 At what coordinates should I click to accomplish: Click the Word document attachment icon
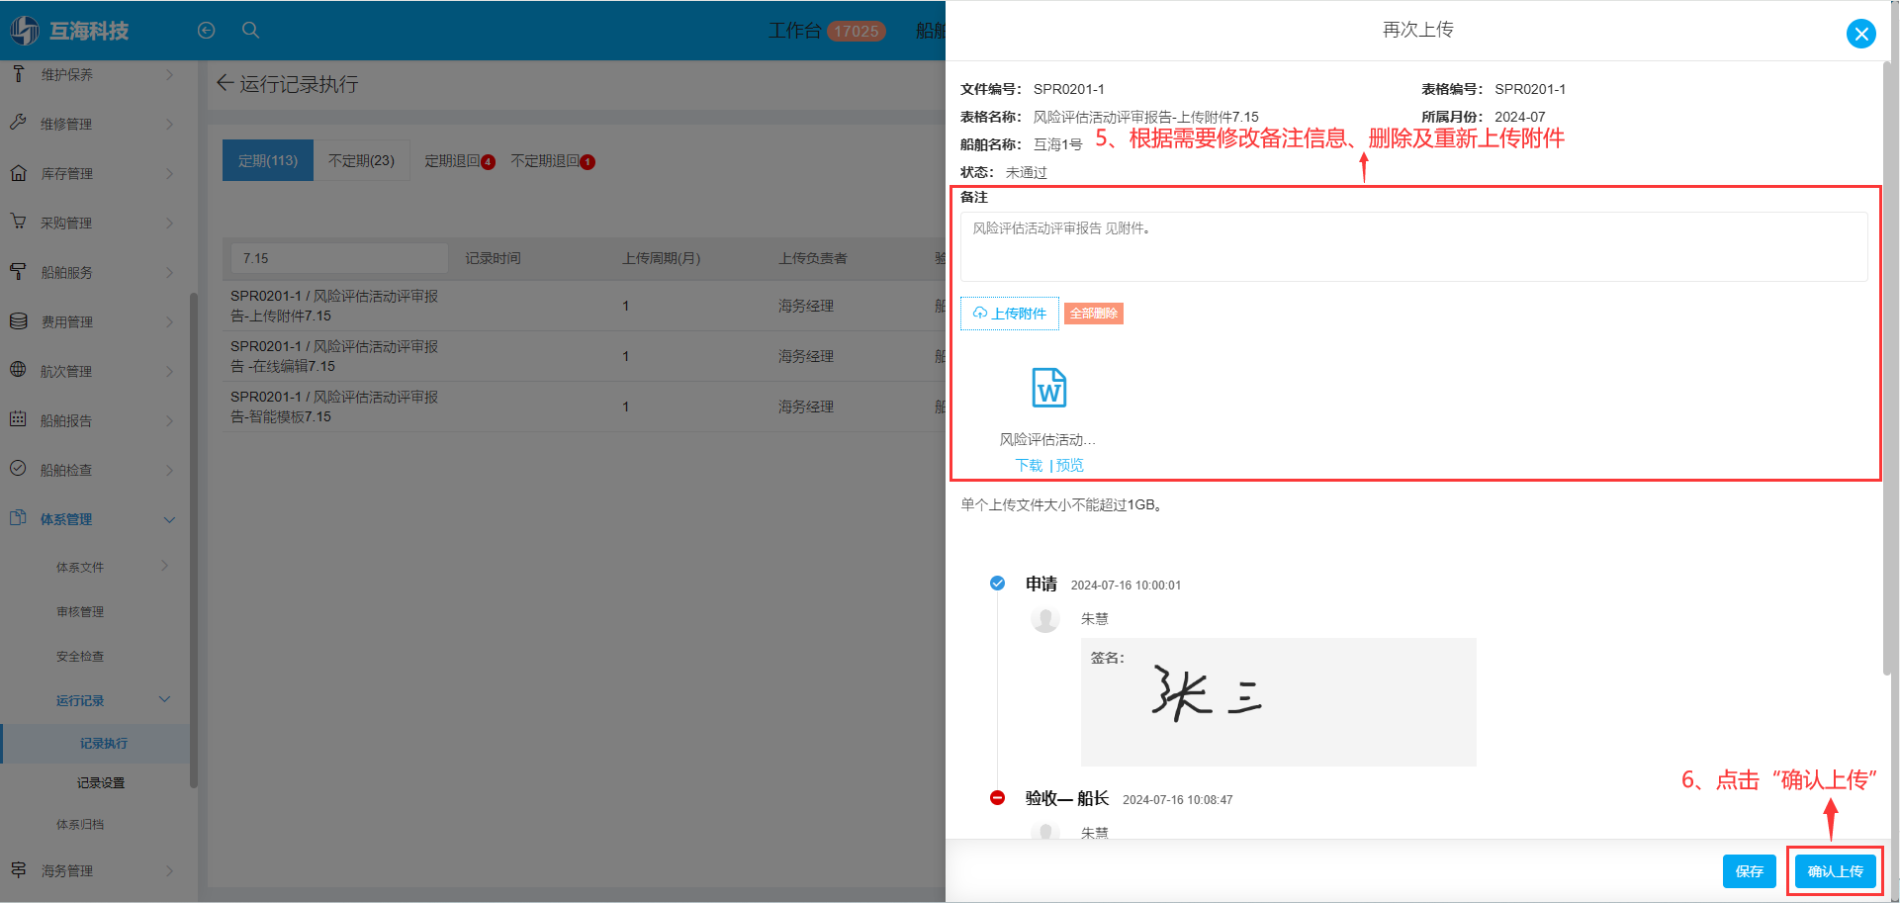1048,388
